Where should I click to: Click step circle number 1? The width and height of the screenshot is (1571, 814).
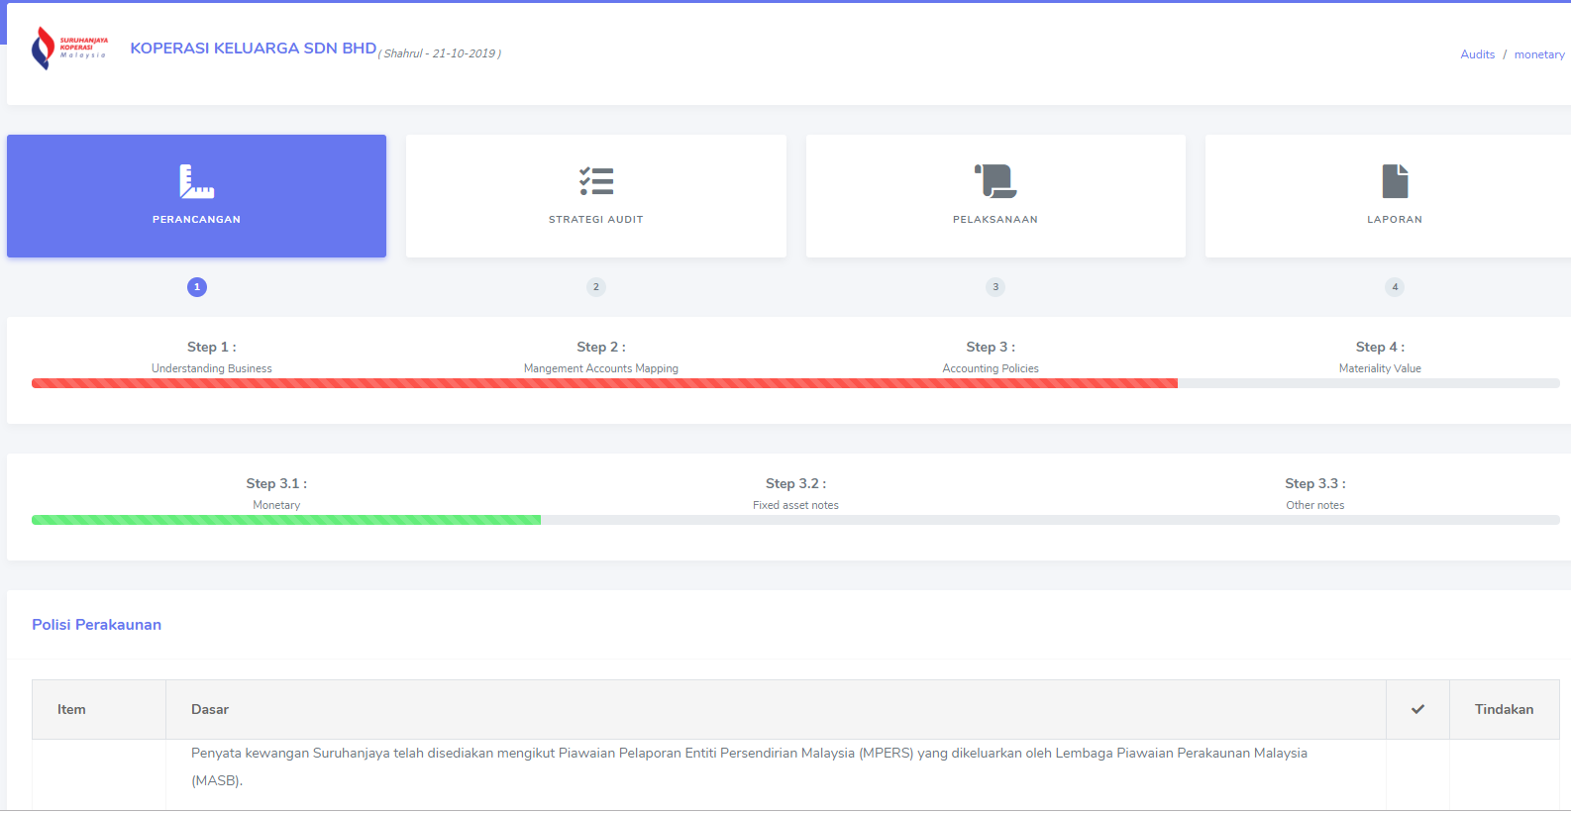tap(197, 287)
